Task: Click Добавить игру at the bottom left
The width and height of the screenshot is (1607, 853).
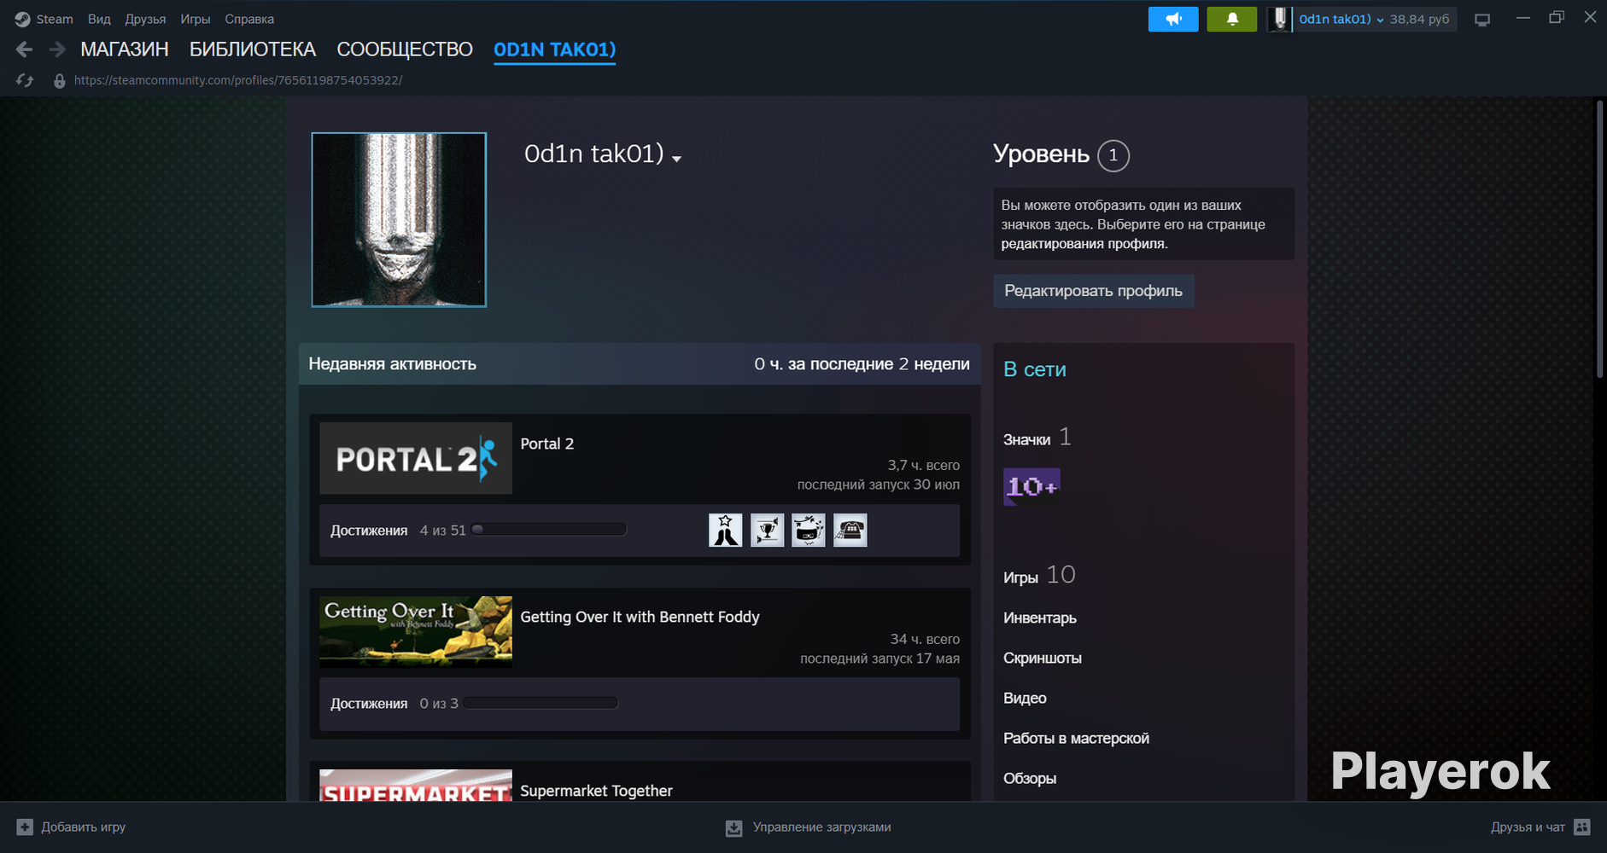Action: pyautogui.click(x=83, y=827)
